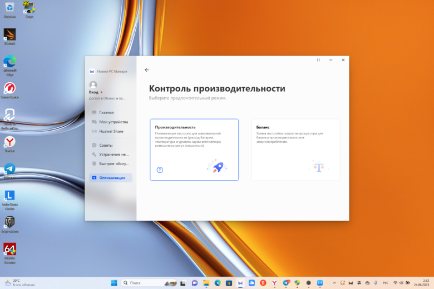This screenshot has width=434, height=289.
Task: Open Microsoft Store from the taskbar
Action: point(229,283)
